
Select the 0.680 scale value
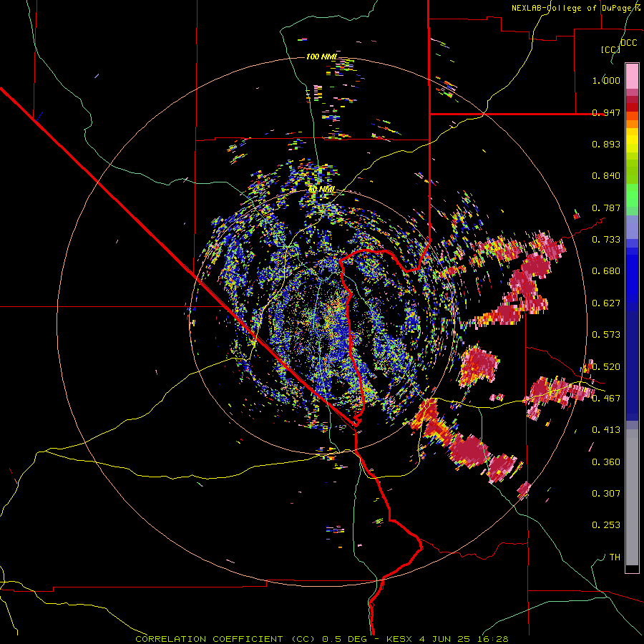pos(606,271)
